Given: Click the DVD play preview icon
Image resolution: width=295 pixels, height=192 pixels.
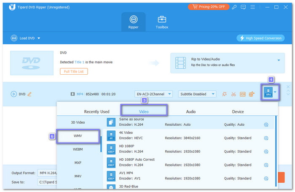Looking at the screenshot, I should (14, 94).
